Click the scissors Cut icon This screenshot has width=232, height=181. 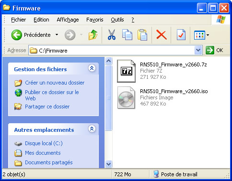pyautogui.click(x=112, y=35)
